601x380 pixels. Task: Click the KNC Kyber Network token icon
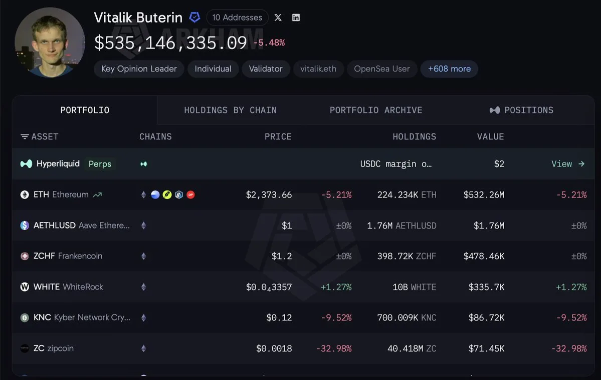click(25, 317)
